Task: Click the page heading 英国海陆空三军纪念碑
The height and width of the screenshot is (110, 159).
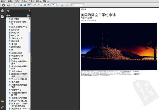Action: point(98,15)
